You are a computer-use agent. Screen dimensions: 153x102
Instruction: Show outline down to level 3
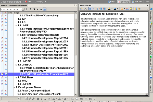pyautogui.click(x=34, y=9)
